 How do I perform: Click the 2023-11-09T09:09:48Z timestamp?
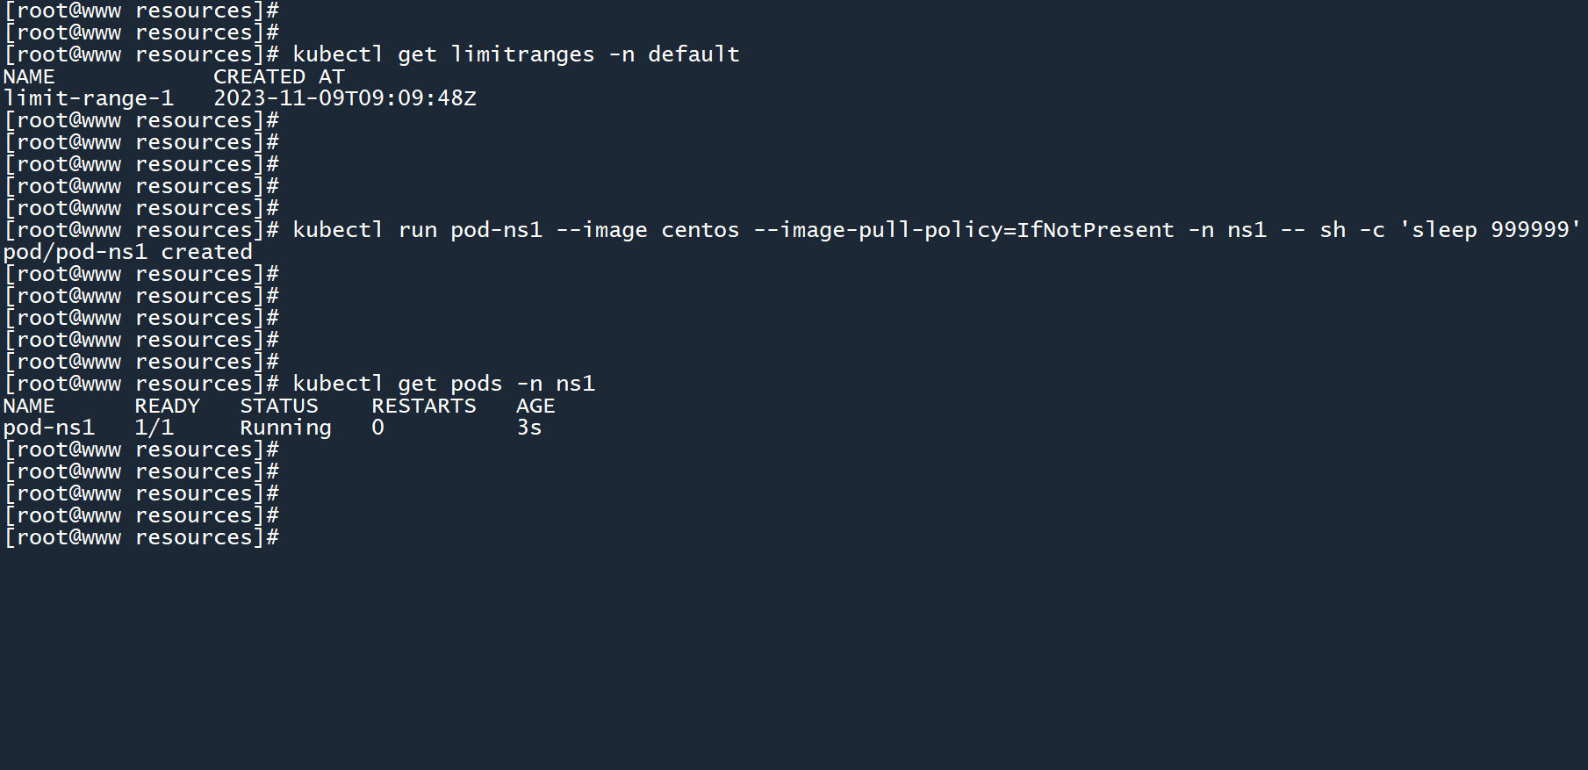[345, 98]
